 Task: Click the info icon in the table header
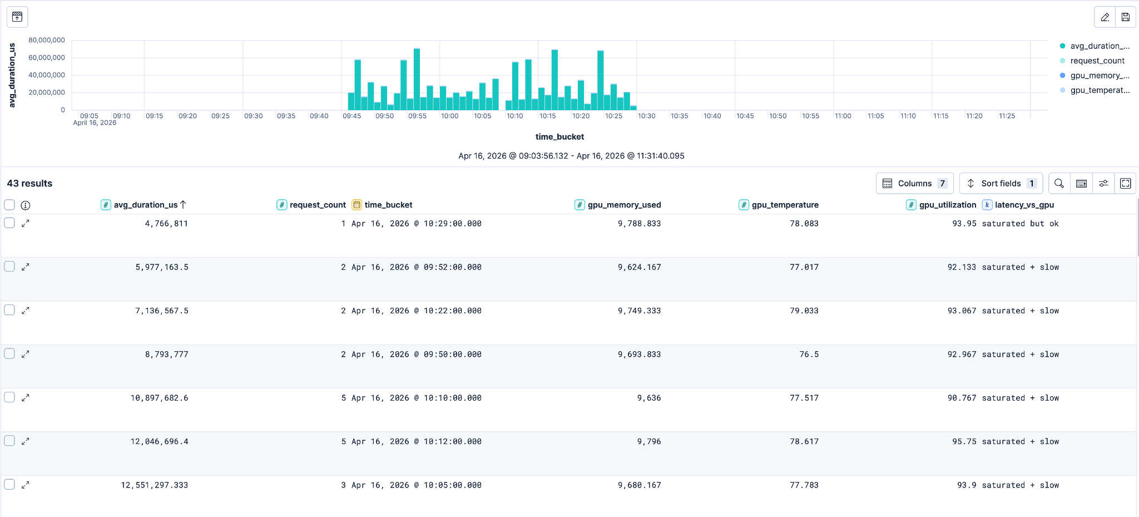tap(26, 205)
